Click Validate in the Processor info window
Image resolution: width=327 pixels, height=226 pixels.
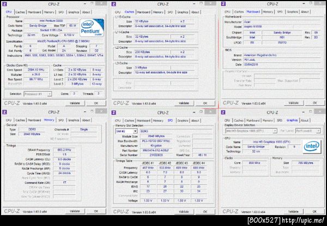[x=75, y=103]
